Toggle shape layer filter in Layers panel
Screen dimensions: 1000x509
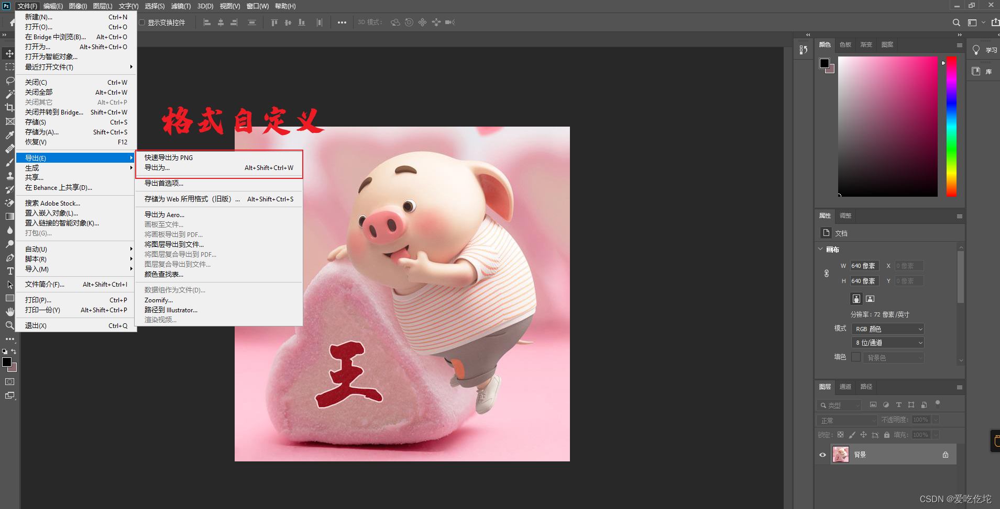911,404
